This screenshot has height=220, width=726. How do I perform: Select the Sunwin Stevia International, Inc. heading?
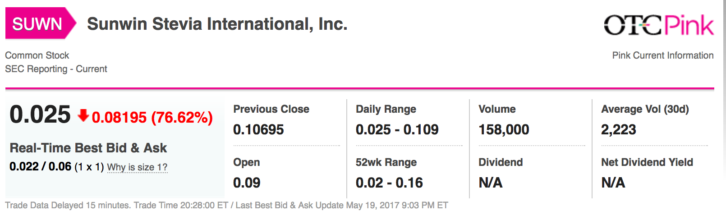coord(217,24)
